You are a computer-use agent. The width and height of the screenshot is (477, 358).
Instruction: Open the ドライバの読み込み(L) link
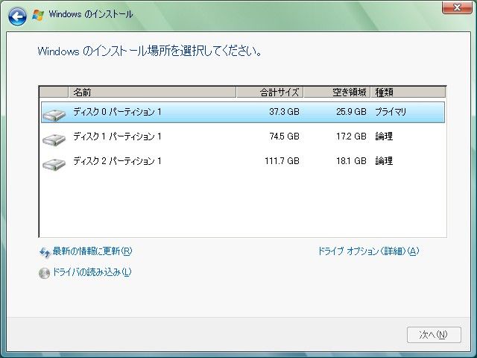[x=92, y=272]
